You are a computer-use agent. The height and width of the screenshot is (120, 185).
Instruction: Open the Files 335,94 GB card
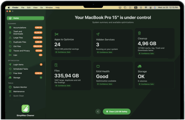coord(71,75)
